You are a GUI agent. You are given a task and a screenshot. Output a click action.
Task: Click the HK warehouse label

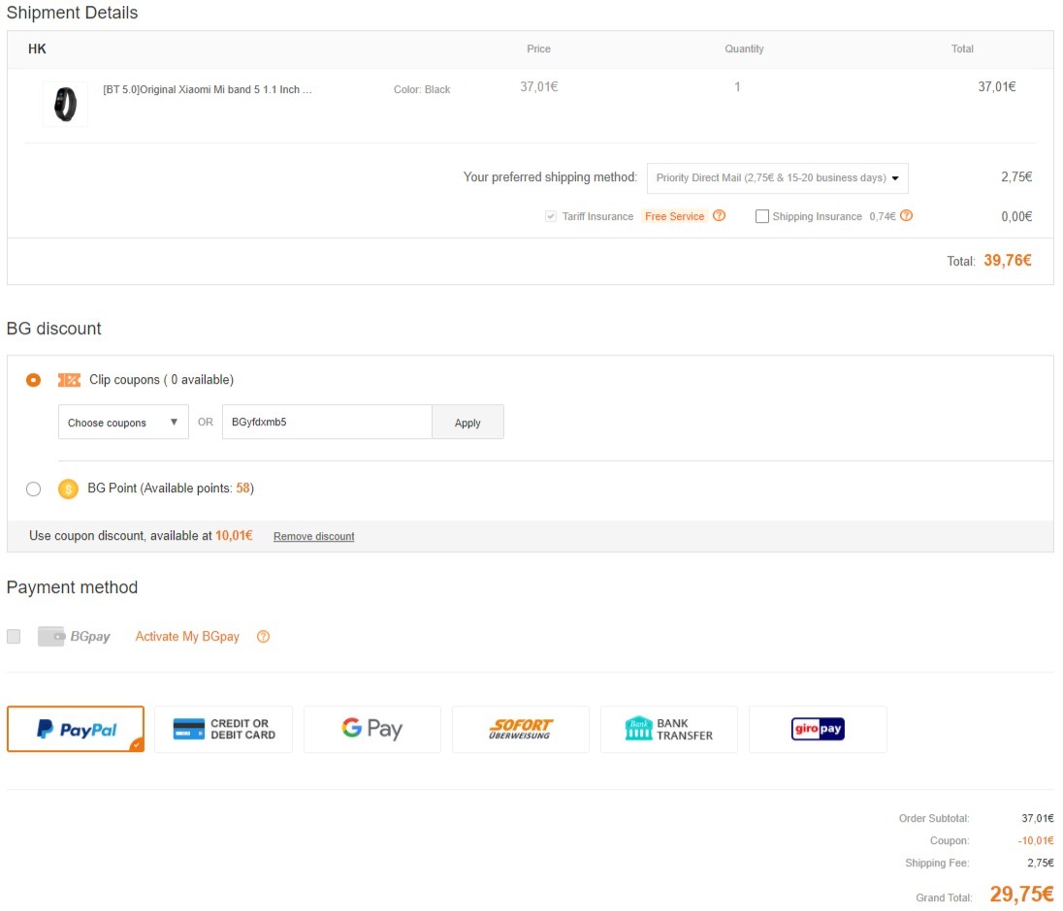pos(37,48)
